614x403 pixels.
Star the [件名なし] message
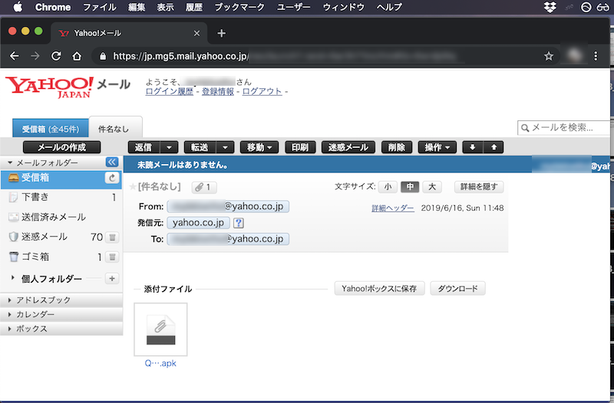(133, 187)
